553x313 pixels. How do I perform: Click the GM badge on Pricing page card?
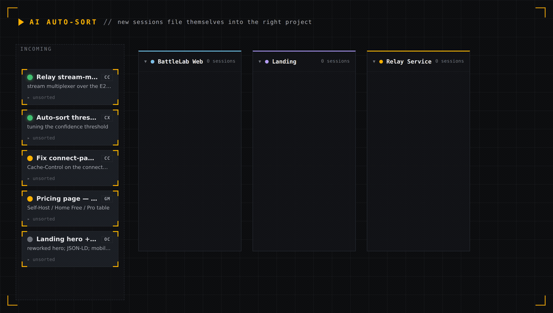point(107,199)
